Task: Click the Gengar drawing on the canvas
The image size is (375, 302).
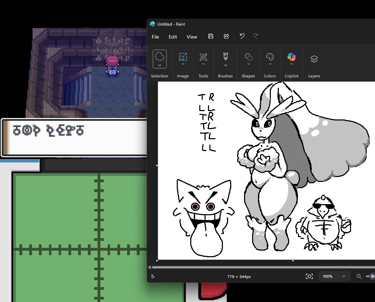Action: [x=204, y=218]
